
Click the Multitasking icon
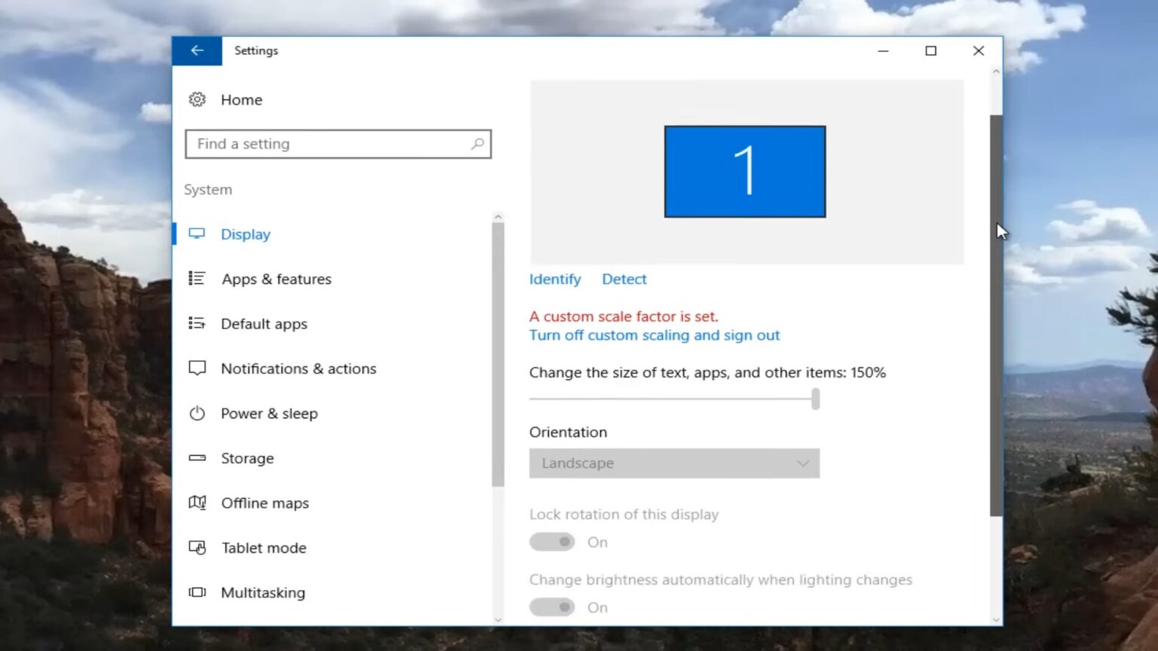click(x=197, y=592)
